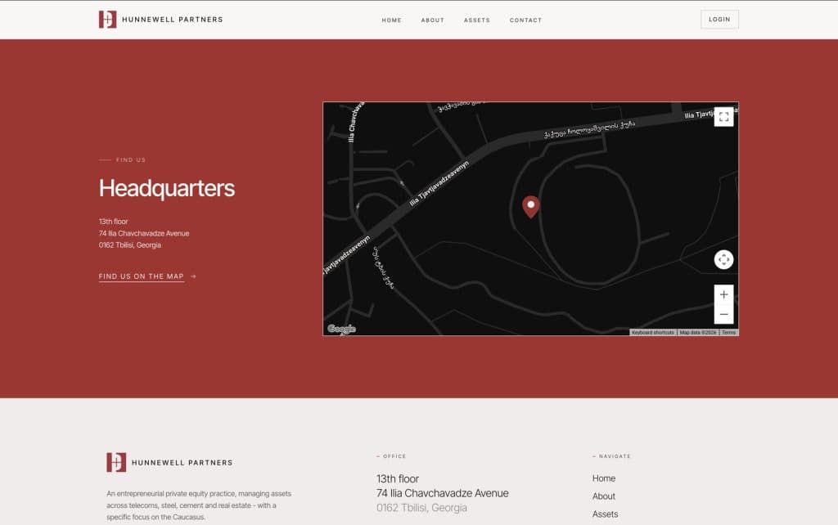Click the arrow next to Find Us On The Map
838x525 pixels.
tap(193, 276)
